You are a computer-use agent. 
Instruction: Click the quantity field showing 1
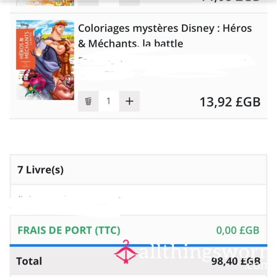point(108,102)
